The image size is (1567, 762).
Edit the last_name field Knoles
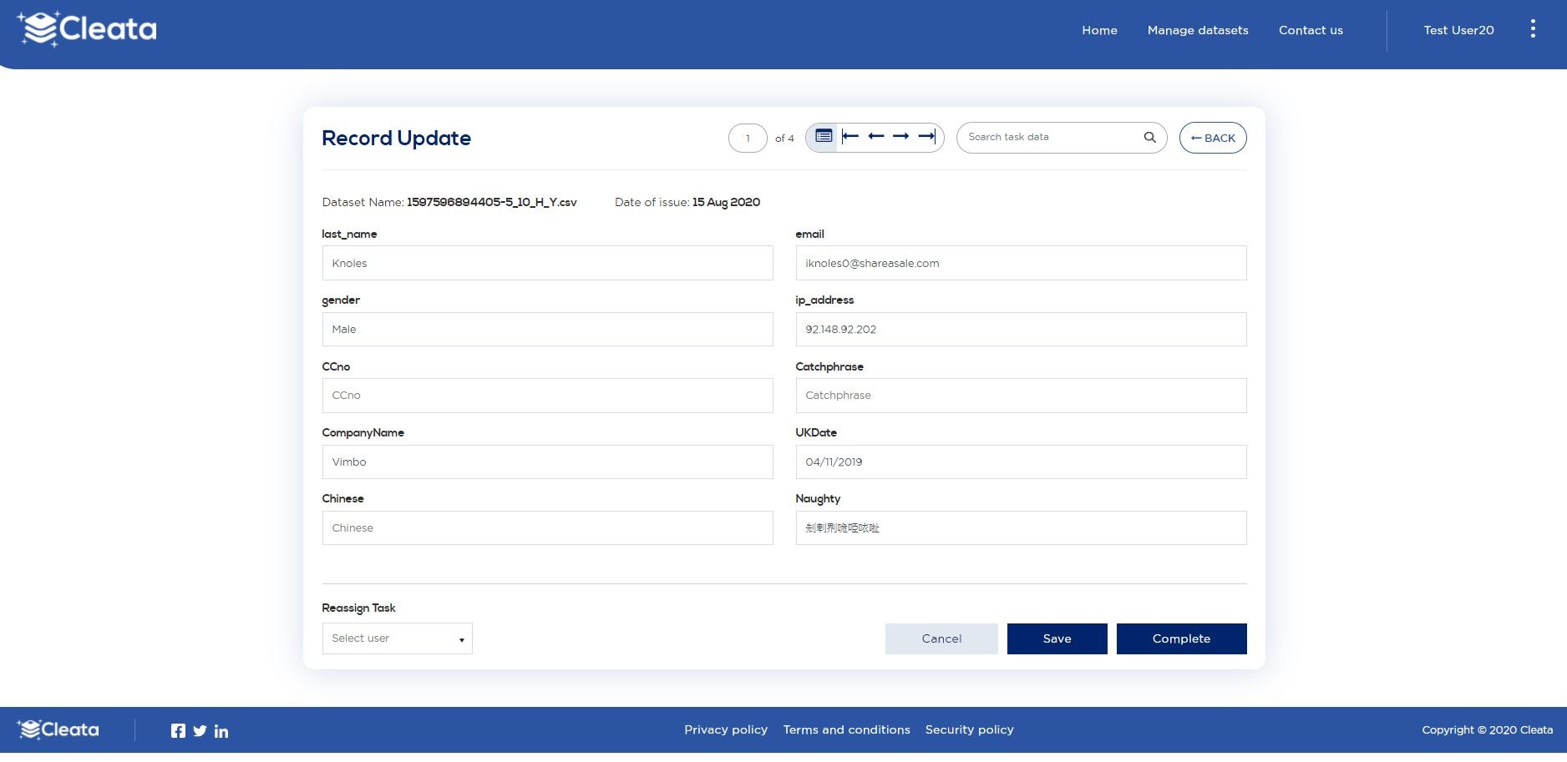pos(547,263)
